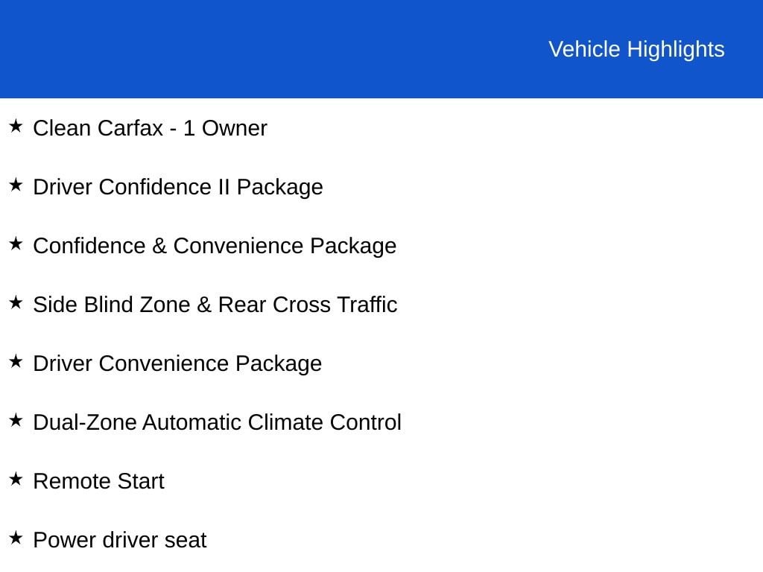Click Confidence & Convenience Package item
Viewport: 763px width, 572px height.
[215, 246]
